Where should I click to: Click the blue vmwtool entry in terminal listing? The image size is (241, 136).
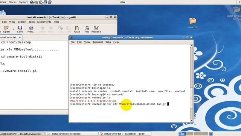[180, 91]
